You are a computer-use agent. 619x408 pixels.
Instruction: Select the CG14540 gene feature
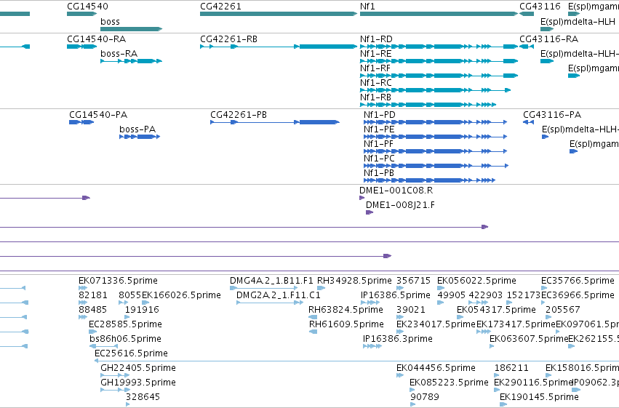[81, 14]
